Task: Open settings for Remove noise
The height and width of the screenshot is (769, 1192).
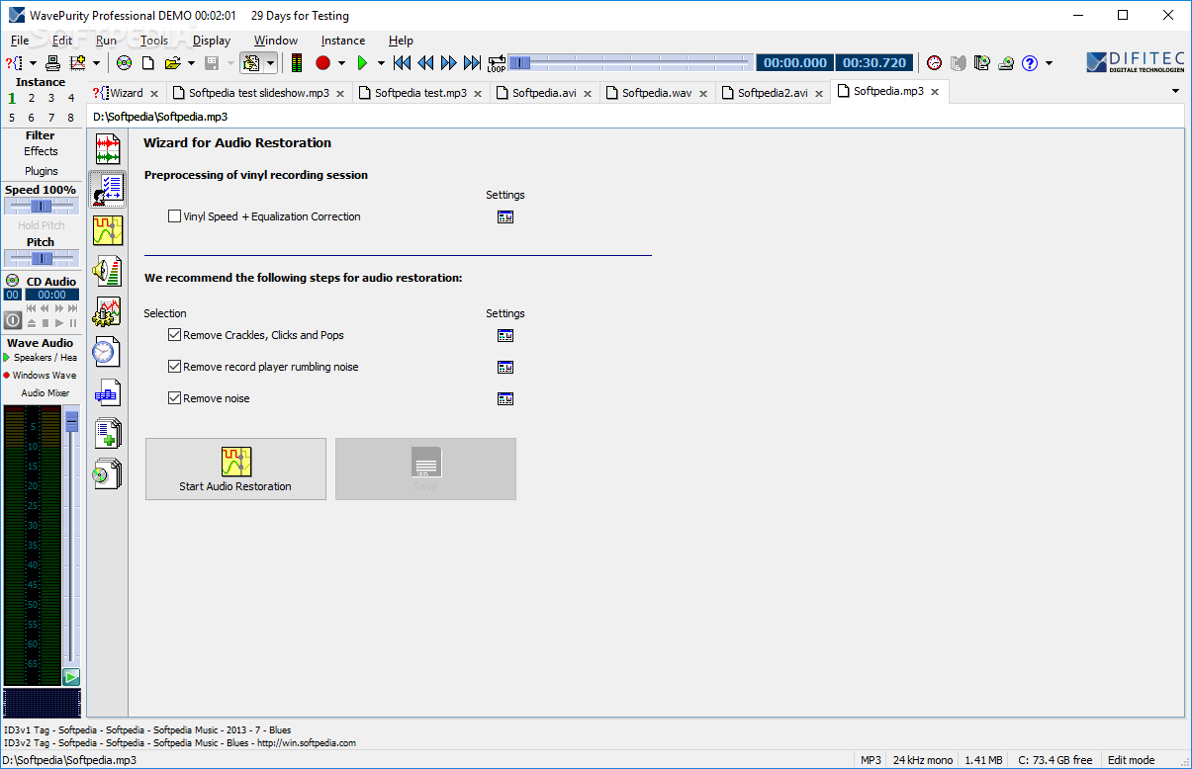Action: click(505, 399)
